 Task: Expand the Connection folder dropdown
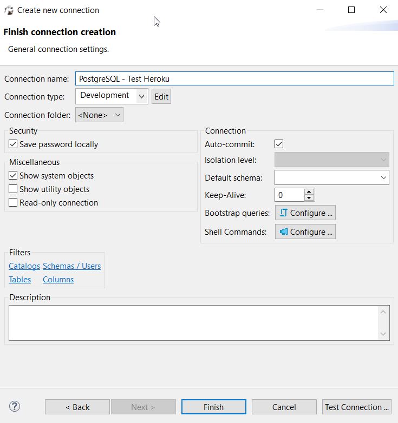click(99, 115)
